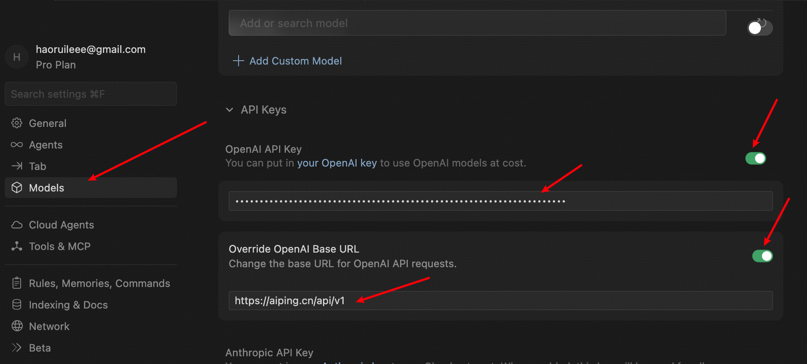
Task: Open Agents via the infinity icon
Action: point(17,145)
